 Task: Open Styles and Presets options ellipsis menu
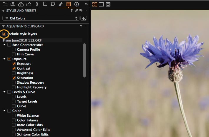(86, 10)
